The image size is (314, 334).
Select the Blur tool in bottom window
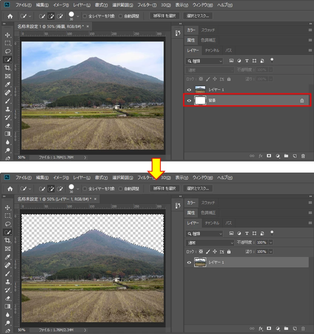(8, 315)
